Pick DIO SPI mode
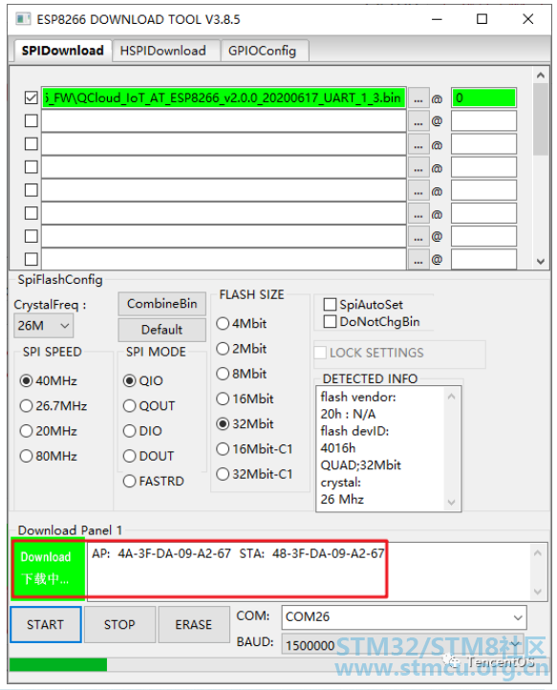This screenshot has width=557, height=690. click(143, 431)
